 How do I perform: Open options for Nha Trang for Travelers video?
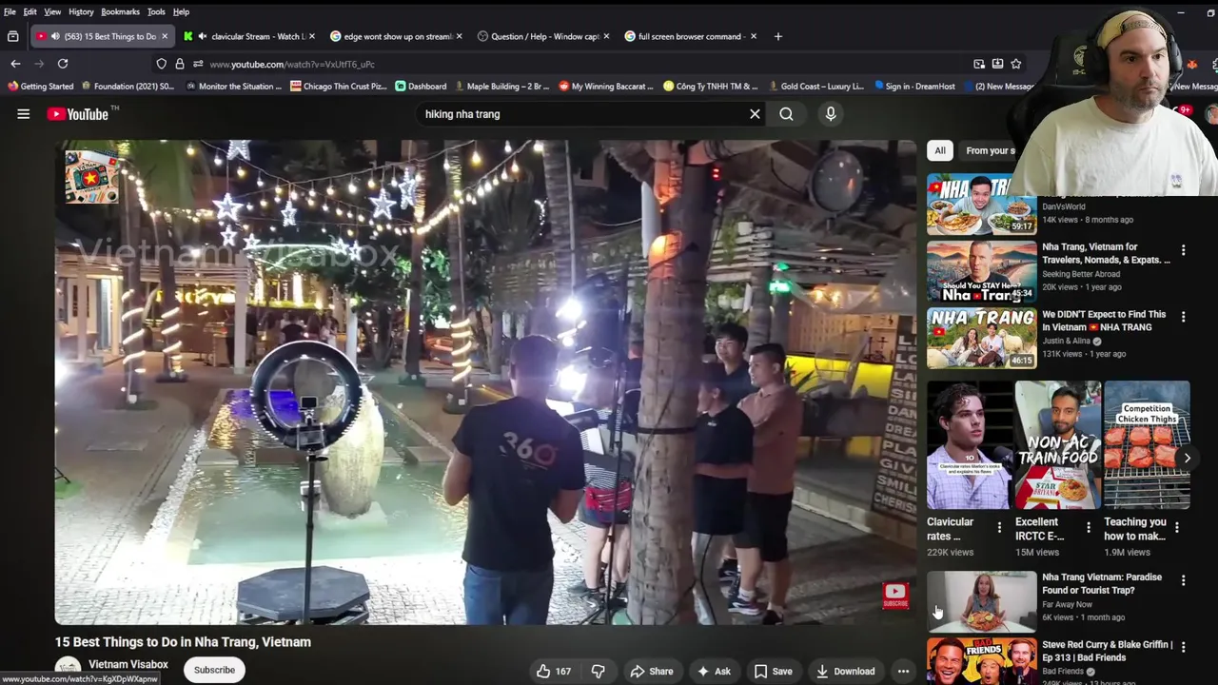(x=1183, y=251)
